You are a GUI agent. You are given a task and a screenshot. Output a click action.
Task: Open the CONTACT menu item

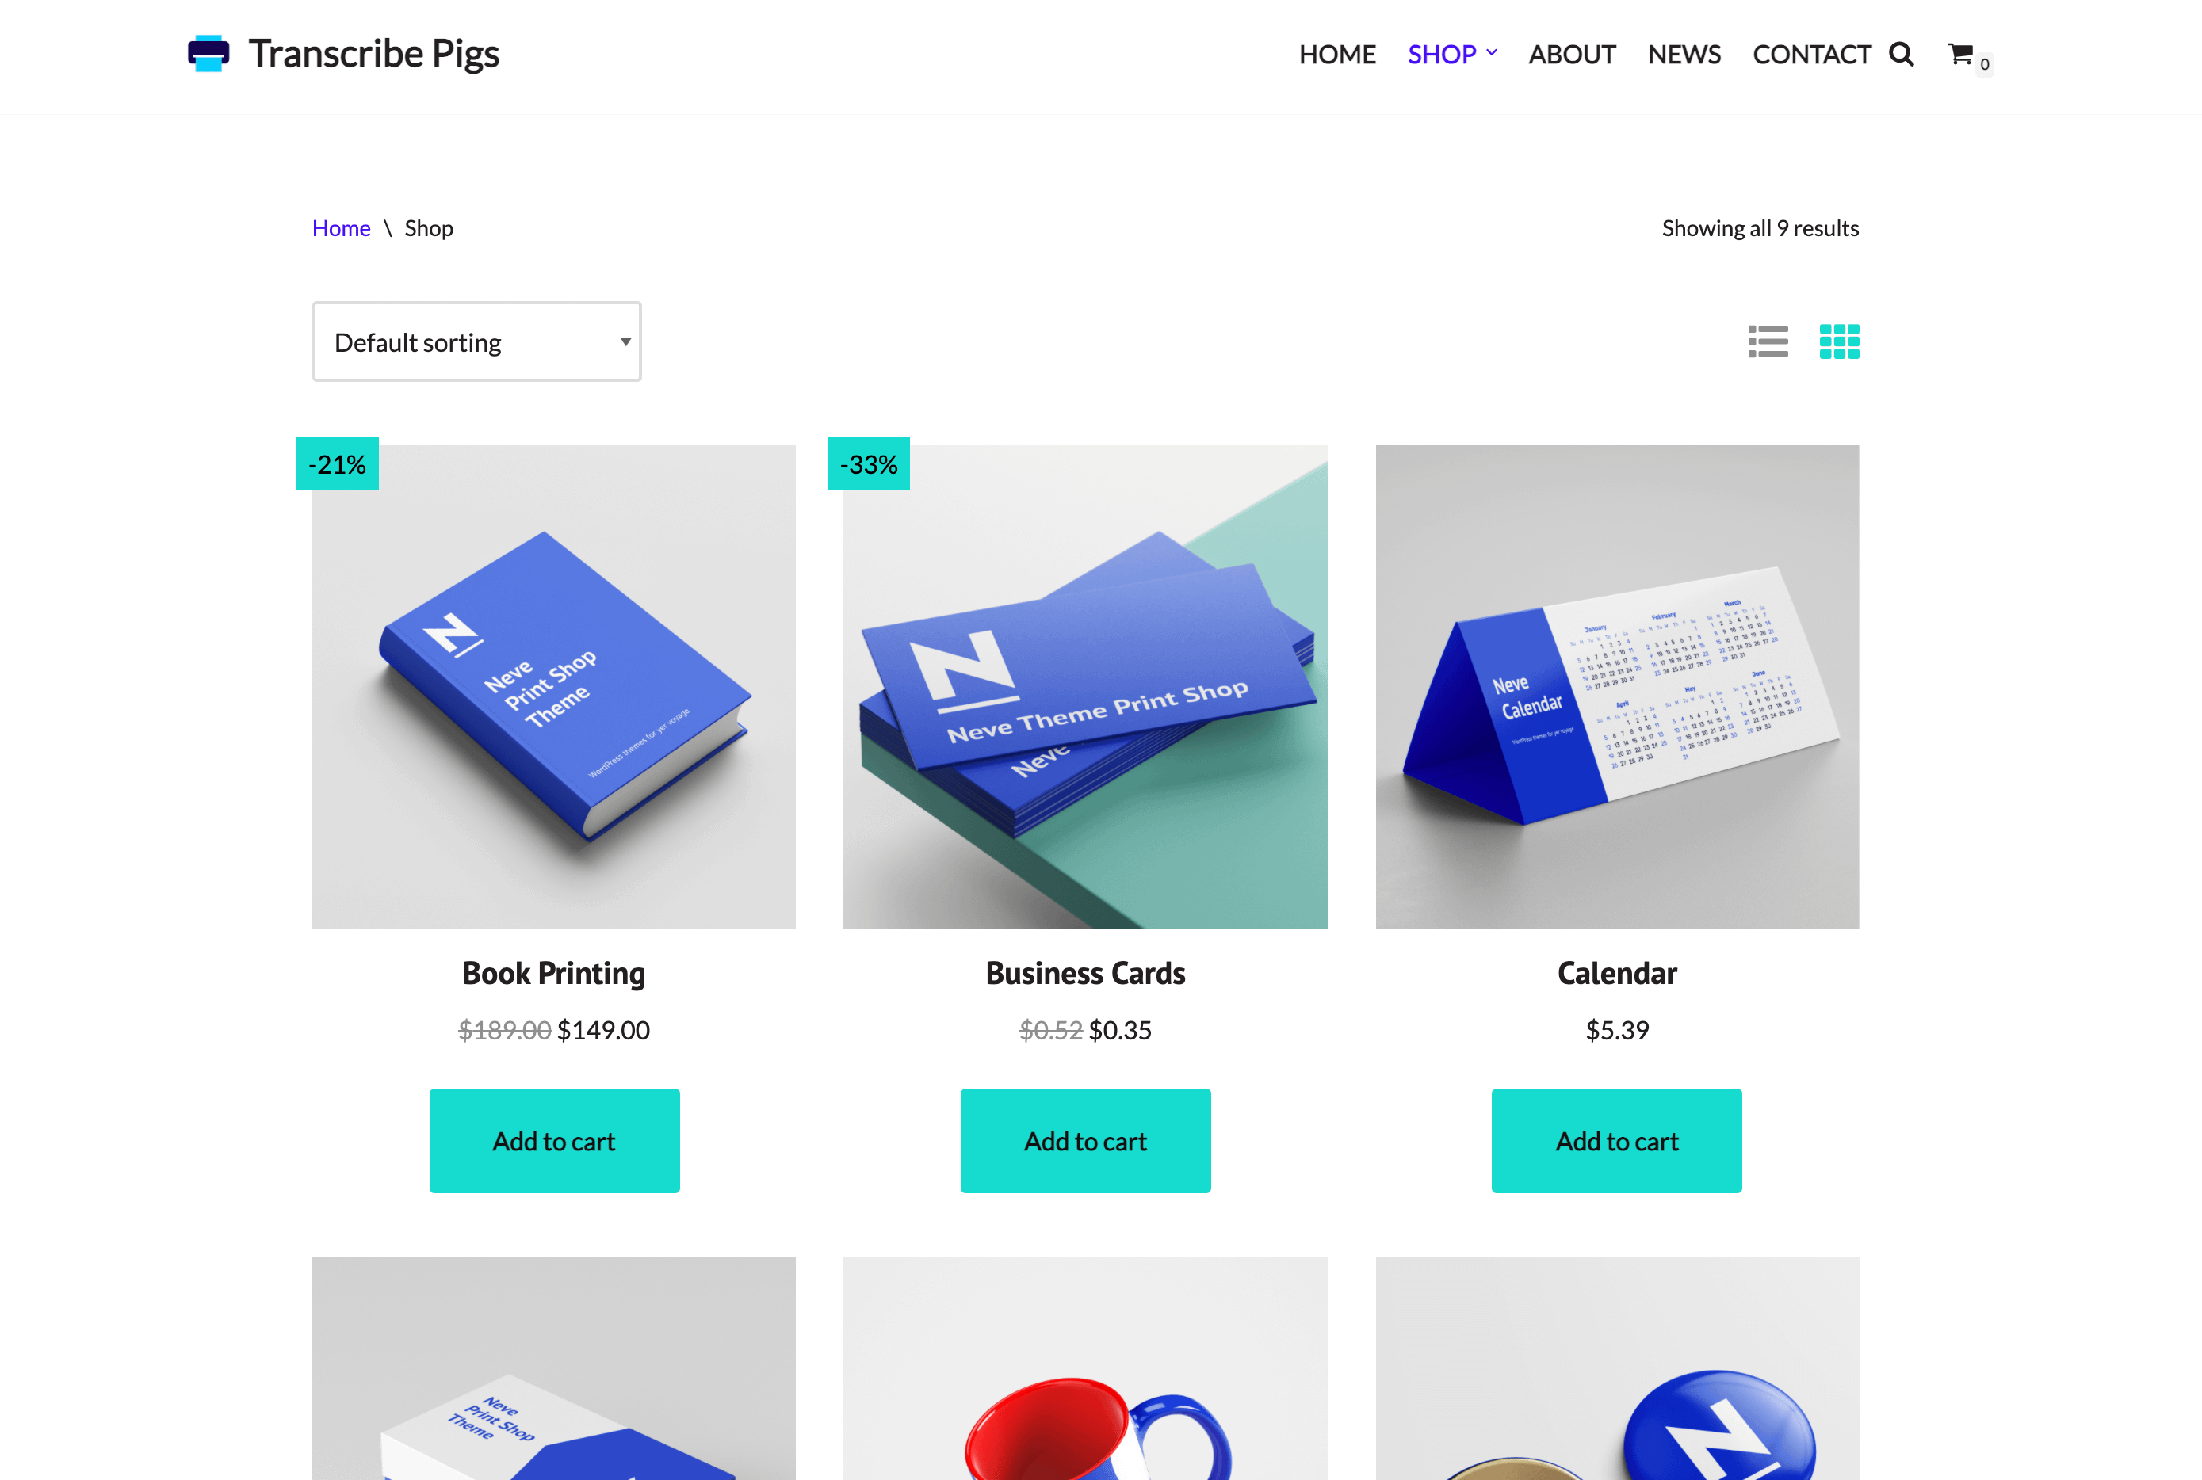point(1812,55)
